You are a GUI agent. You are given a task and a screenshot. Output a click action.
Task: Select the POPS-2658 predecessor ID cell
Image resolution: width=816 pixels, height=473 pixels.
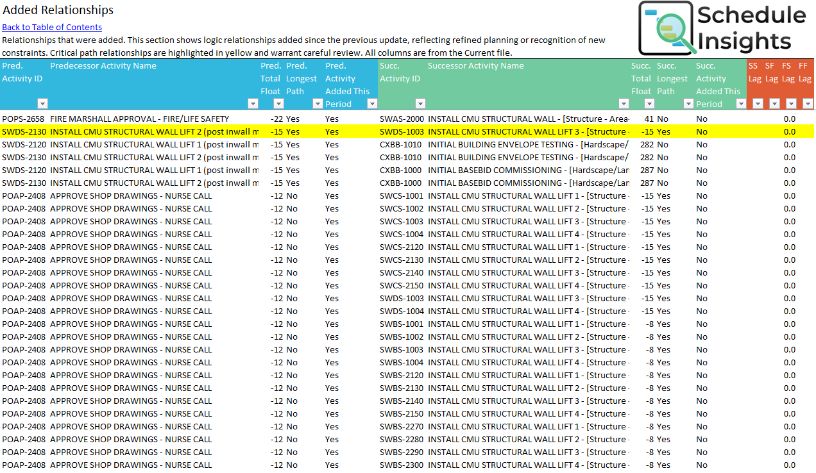point(23,119)
